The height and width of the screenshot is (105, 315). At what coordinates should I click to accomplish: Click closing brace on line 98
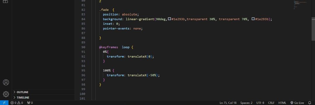(100, 85)
